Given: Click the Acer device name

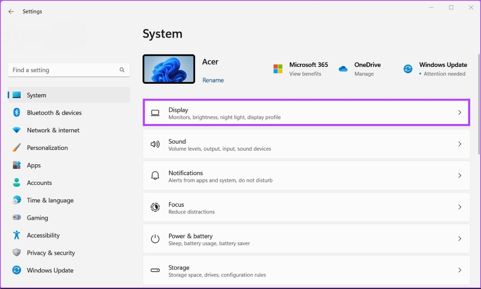Looking at the screenshot, I should tap(210, 62).
